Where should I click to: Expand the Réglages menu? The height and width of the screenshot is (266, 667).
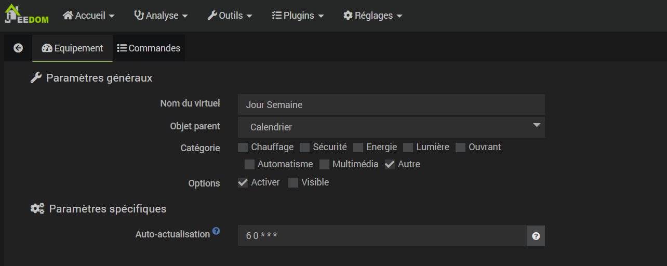click(x=372, y=16)
